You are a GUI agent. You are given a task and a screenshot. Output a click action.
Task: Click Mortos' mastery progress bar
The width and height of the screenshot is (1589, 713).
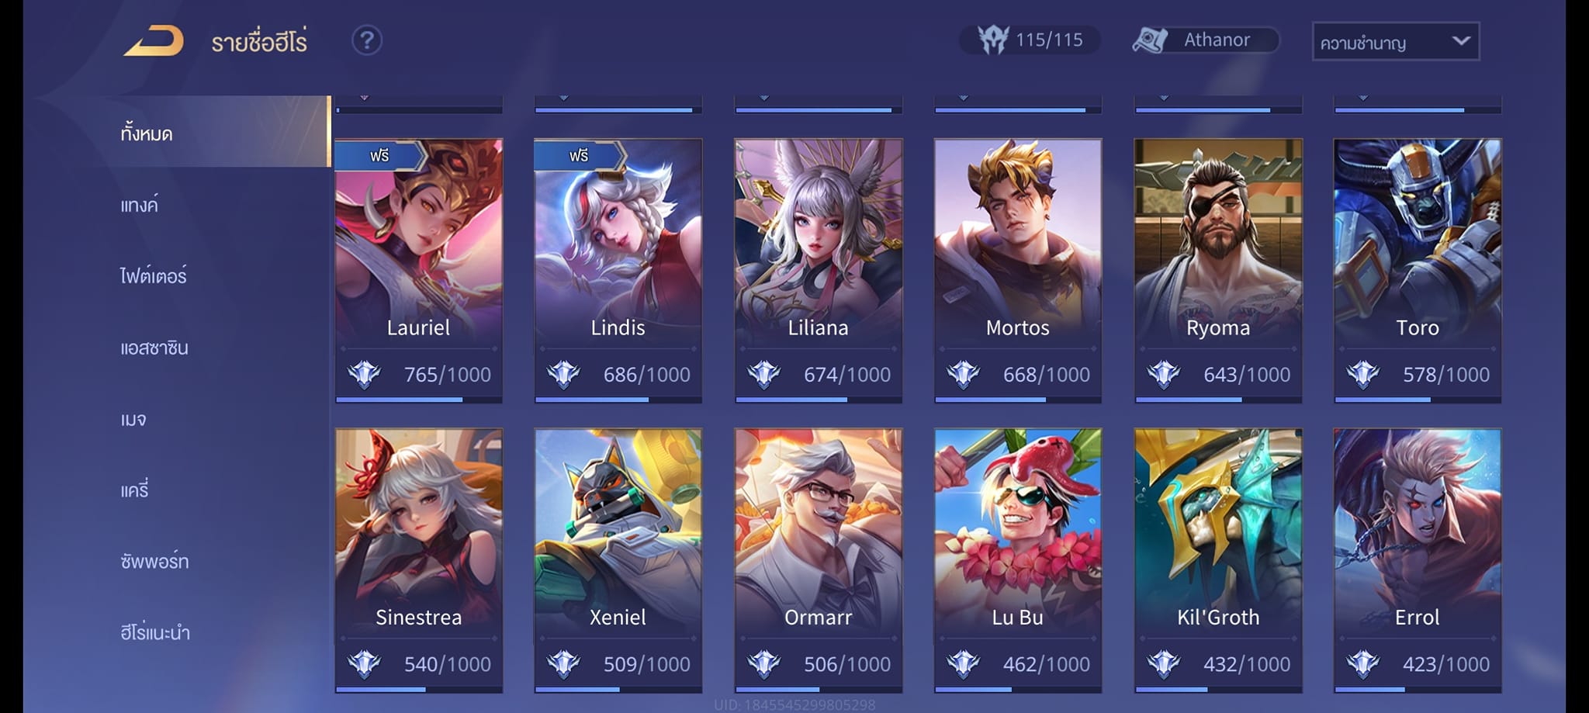(x=1018, y=400)
